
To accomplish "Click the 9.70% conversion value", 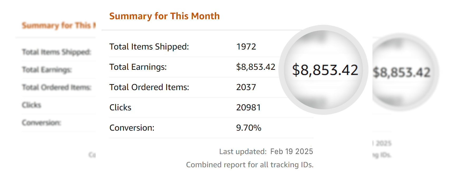I will [249, 128].
